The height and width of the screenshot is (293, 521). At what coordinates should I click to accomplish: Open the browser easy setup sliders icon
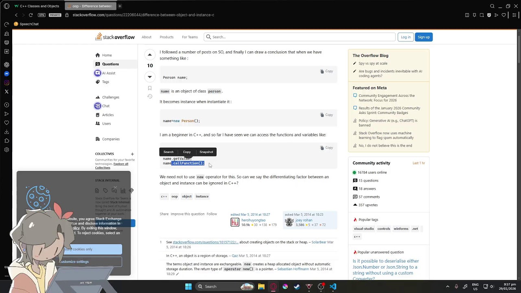coord(514,15)
